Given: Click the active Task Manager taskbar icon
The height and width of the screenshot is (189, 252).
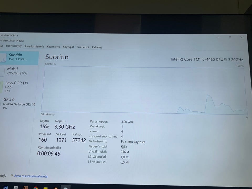Looking at the screenshot, I should 66,188.
